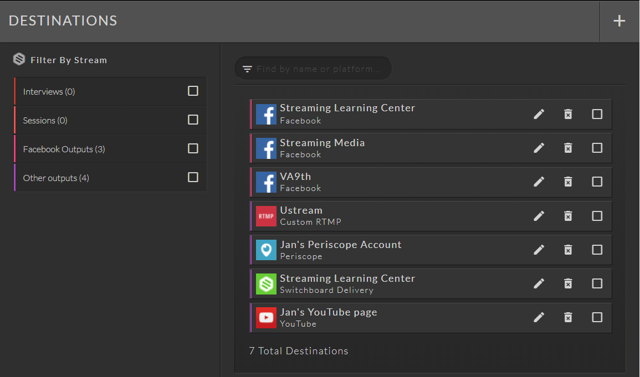The height and width of the screenshot is (377, 640).
Task: Click the Interviews (0) stream label
Action: point(49,92)
